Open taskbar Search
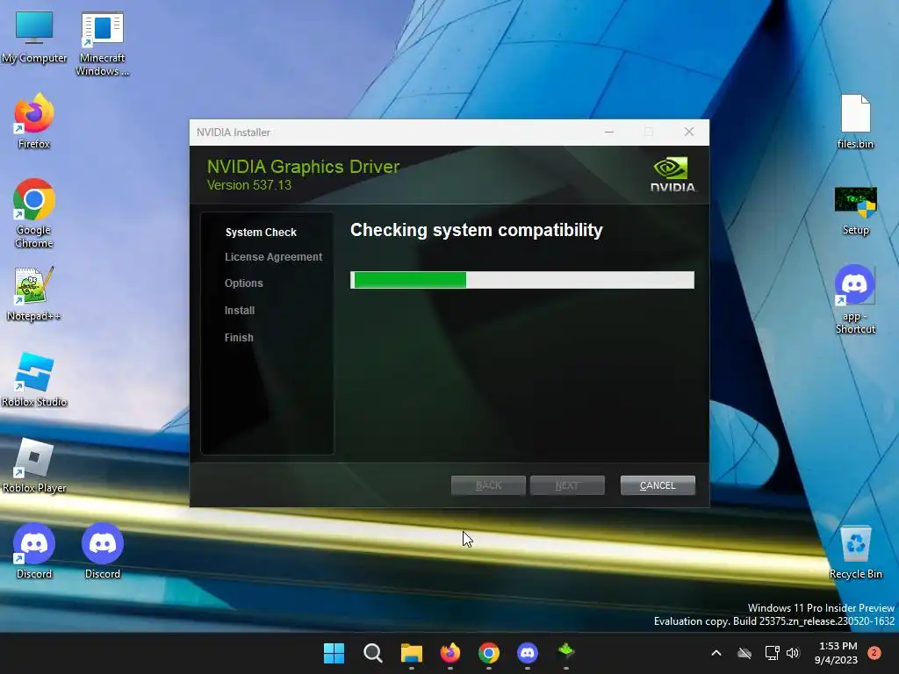The image size is (899, 674). [372, 653]
